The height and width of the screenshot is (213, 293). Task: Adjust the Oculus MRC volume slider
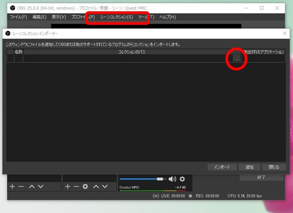pyautogui.click(x=143, y=179)
